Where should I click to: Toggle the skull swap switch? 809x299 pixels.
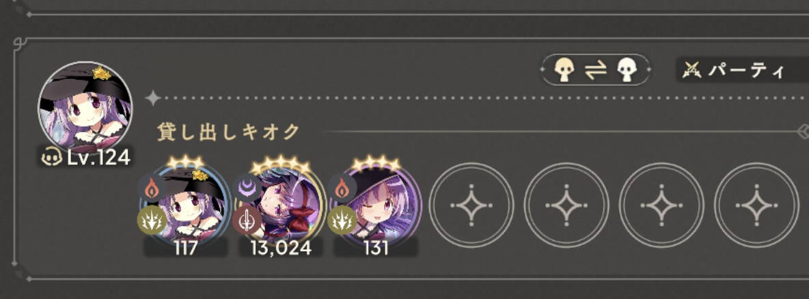tap(595, 70)
